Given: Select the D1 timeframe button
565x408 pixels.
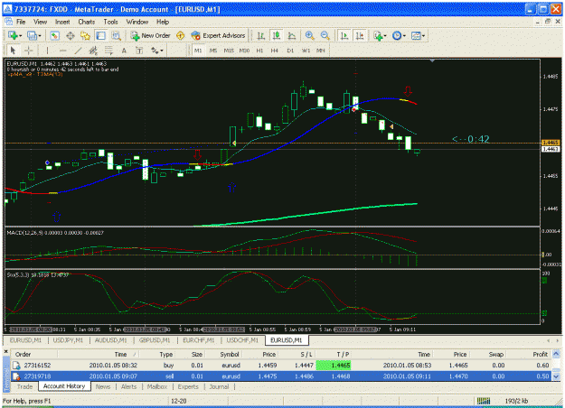Looking at the screenshot, I should click(290, 51).
